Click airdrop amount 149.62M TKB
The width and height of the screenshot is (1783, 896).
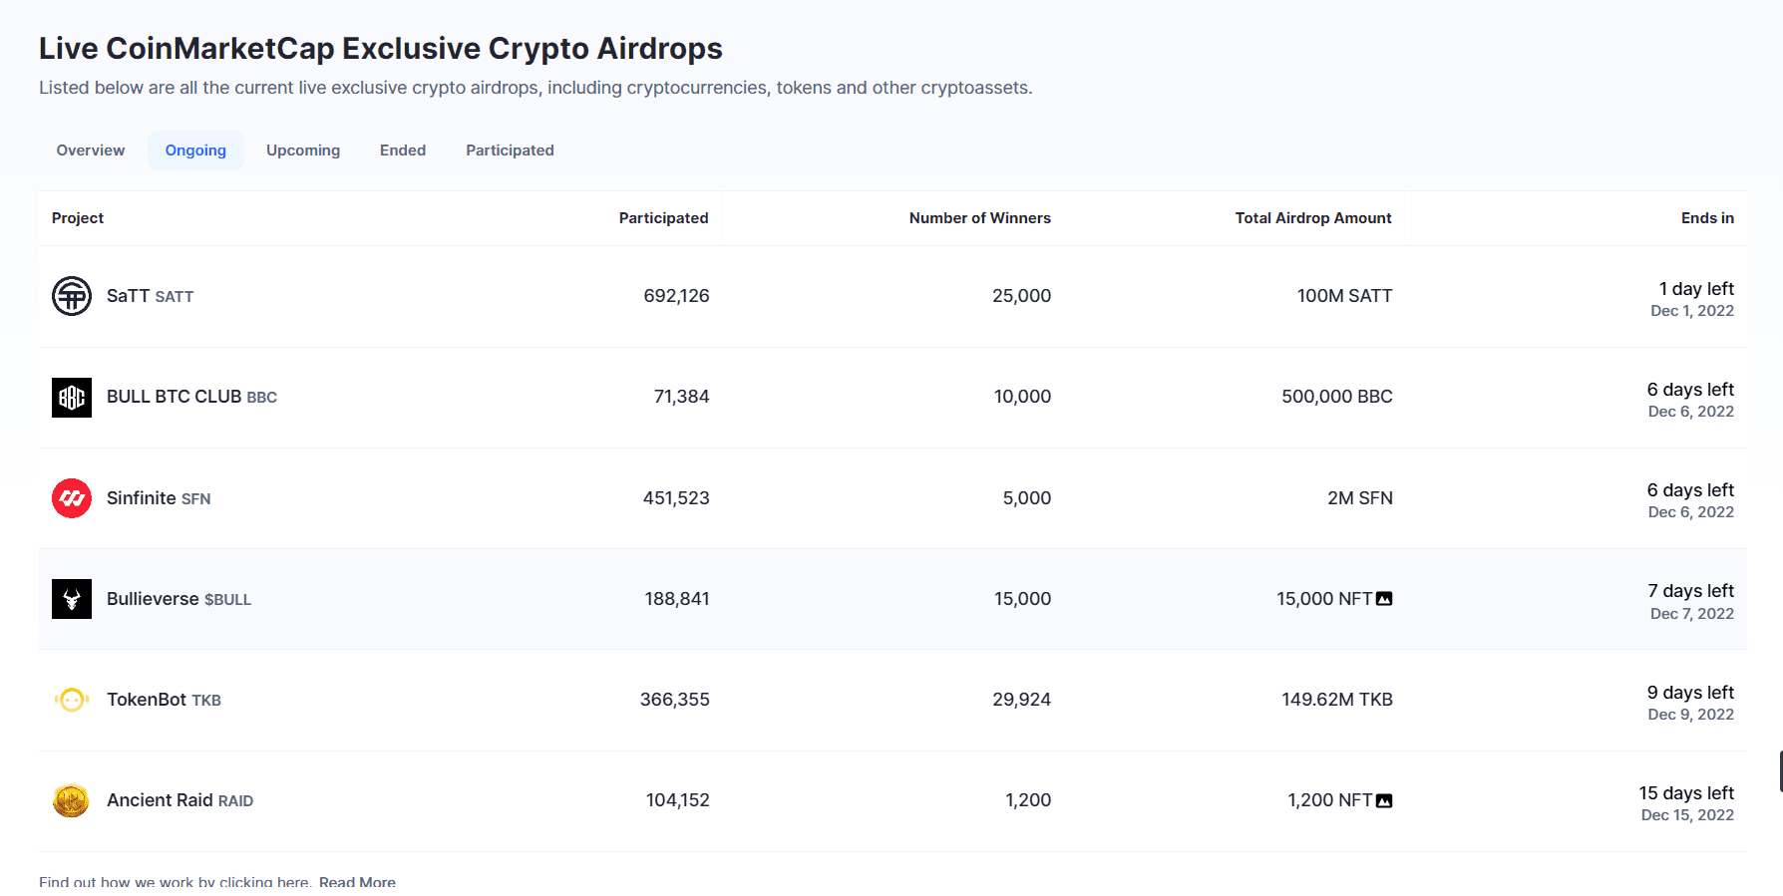[1337, 700]
